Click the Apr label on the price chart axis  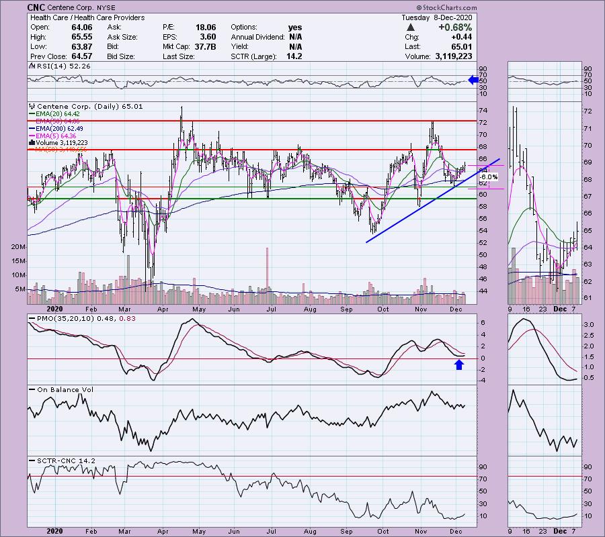(163, 309)
